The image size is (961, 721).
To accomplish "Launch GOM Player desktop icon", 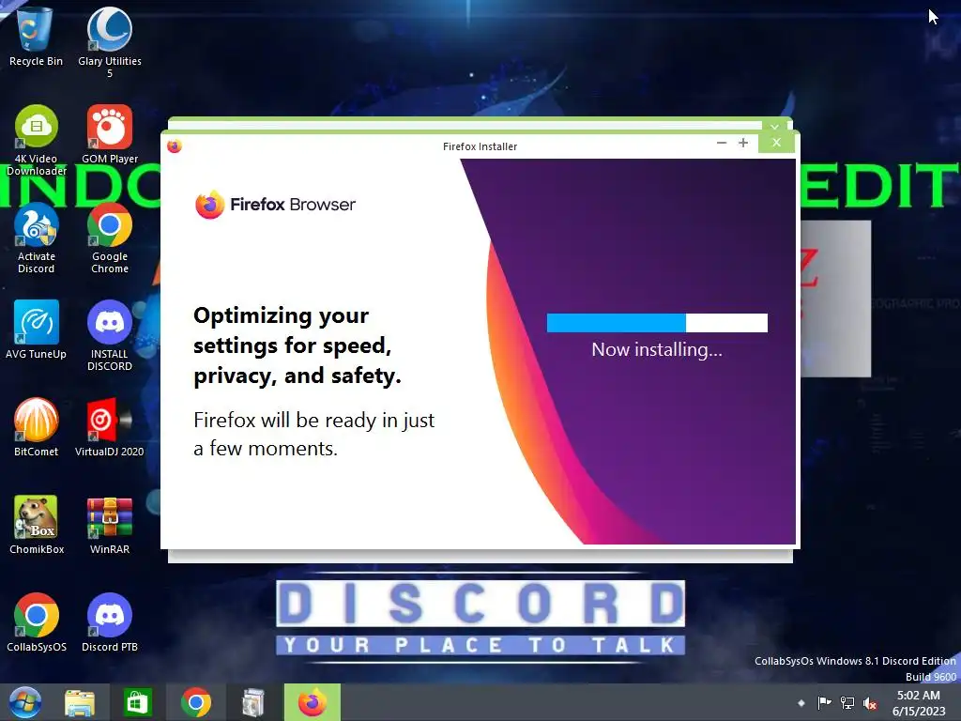I will tap(110, 133).
